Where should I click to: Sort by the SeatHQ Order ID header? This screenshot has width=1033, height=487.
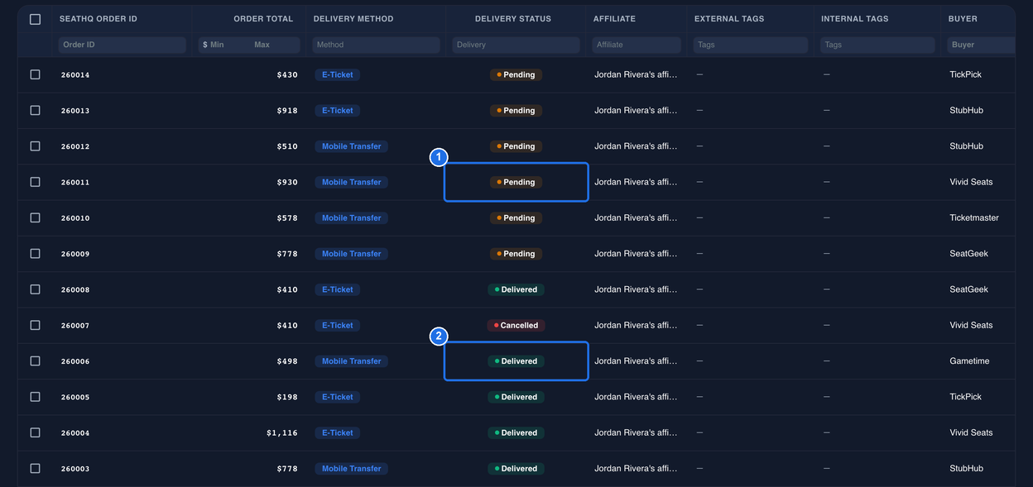(98, 19)
